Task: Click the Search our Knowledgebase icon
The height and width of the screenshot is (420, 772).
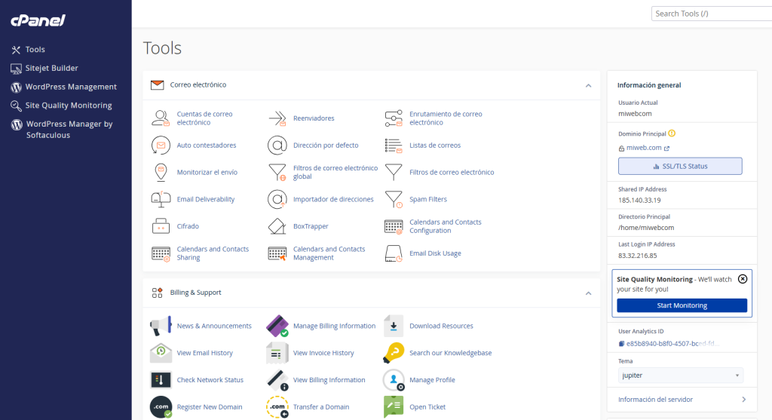Action: point(394,353)
